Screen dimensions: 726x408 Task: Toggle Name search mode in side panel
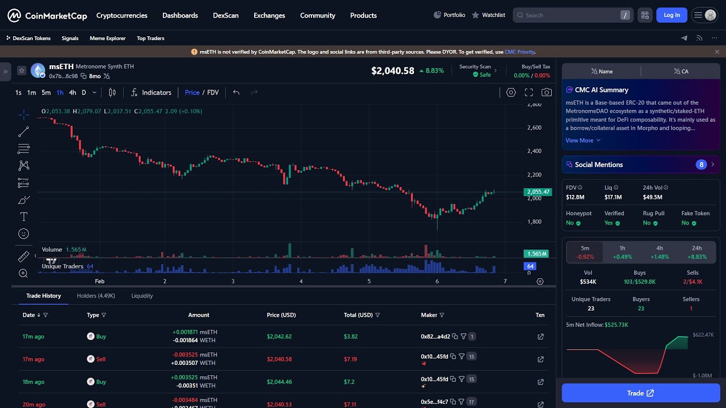coord(602,71)
